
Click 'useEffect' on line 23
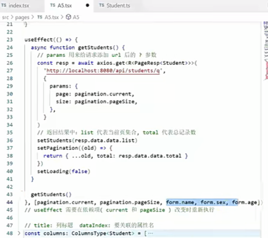click(x=38, y=39)
